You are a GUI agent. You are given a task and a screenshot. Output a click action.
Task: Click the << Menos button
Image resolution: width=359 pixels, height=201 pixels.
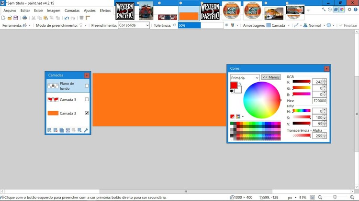pos(271,77)
